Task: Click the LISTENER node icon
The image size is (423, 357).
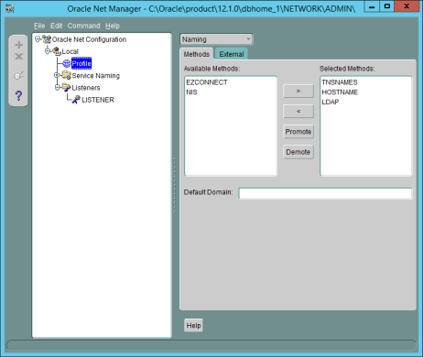Action: click(76, 100)
